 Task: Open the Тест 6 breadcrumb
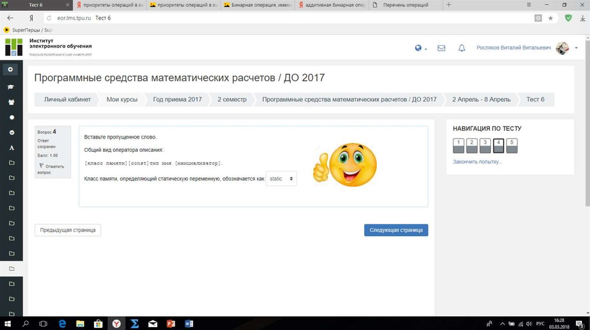point(535,99)
